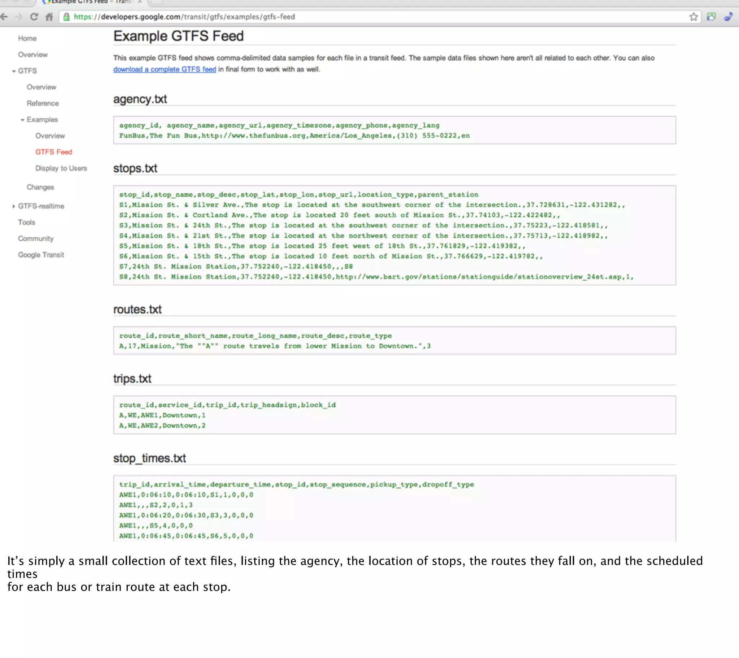The height and width of the screenshot is (658, 739).
Task: Click the AWE1,0:06:20,0:06:30,S3 line
Action: 186,516
